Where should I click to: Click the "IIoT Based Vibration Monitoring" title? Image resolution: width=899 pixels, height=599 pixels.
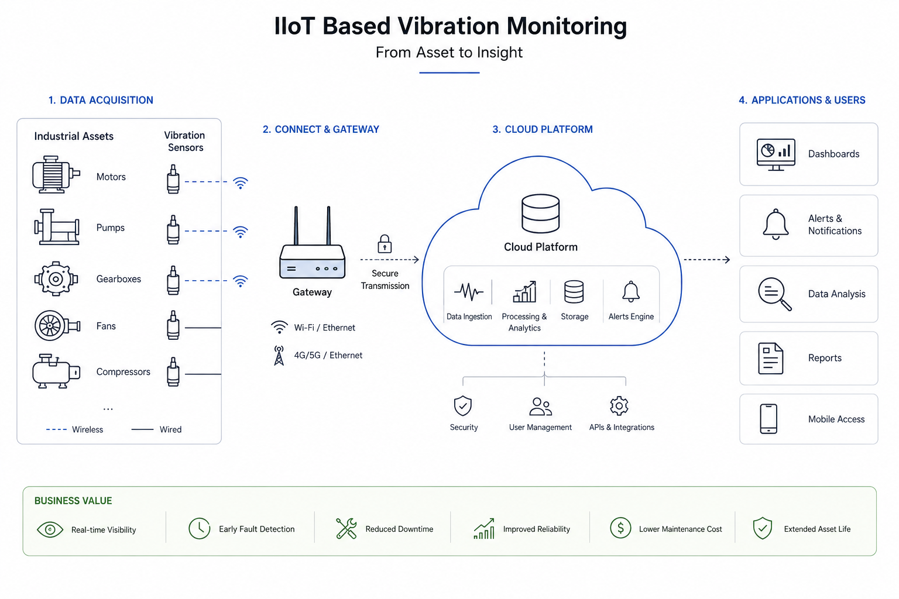coord(450,26)
